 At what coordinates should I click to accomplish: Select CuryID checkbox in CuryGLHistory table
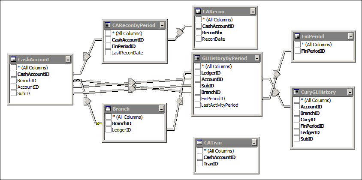(x=297, y=120)
